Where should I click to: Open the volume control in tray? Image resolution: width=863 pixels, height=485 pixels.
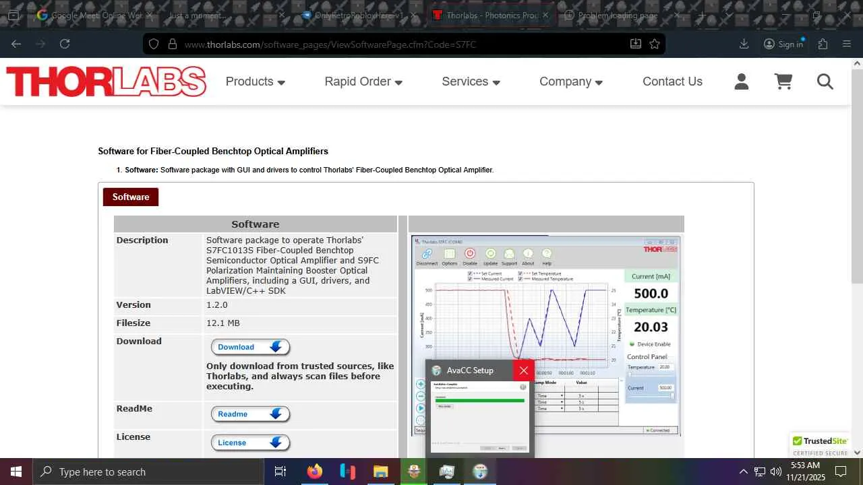point(776,472)
